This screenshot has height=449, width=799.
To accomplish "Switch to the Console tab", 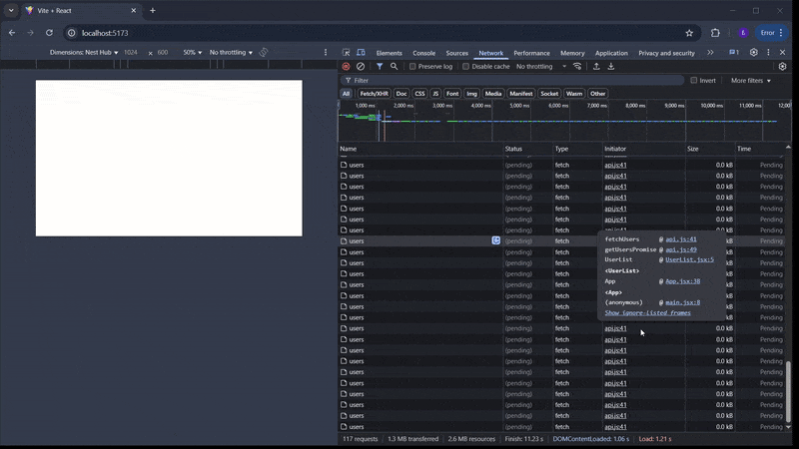I will 423,53.
